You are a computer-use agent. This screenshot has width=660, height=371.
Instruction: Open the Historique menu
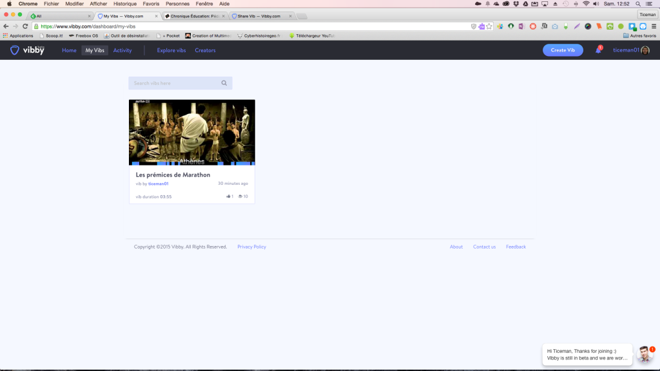tap(125, 4)
